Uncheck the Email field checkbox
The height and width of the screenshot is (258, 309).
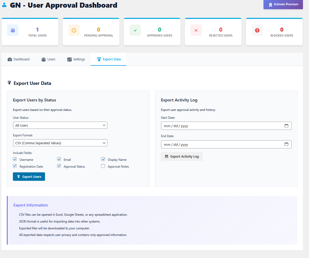click(59, 159)
